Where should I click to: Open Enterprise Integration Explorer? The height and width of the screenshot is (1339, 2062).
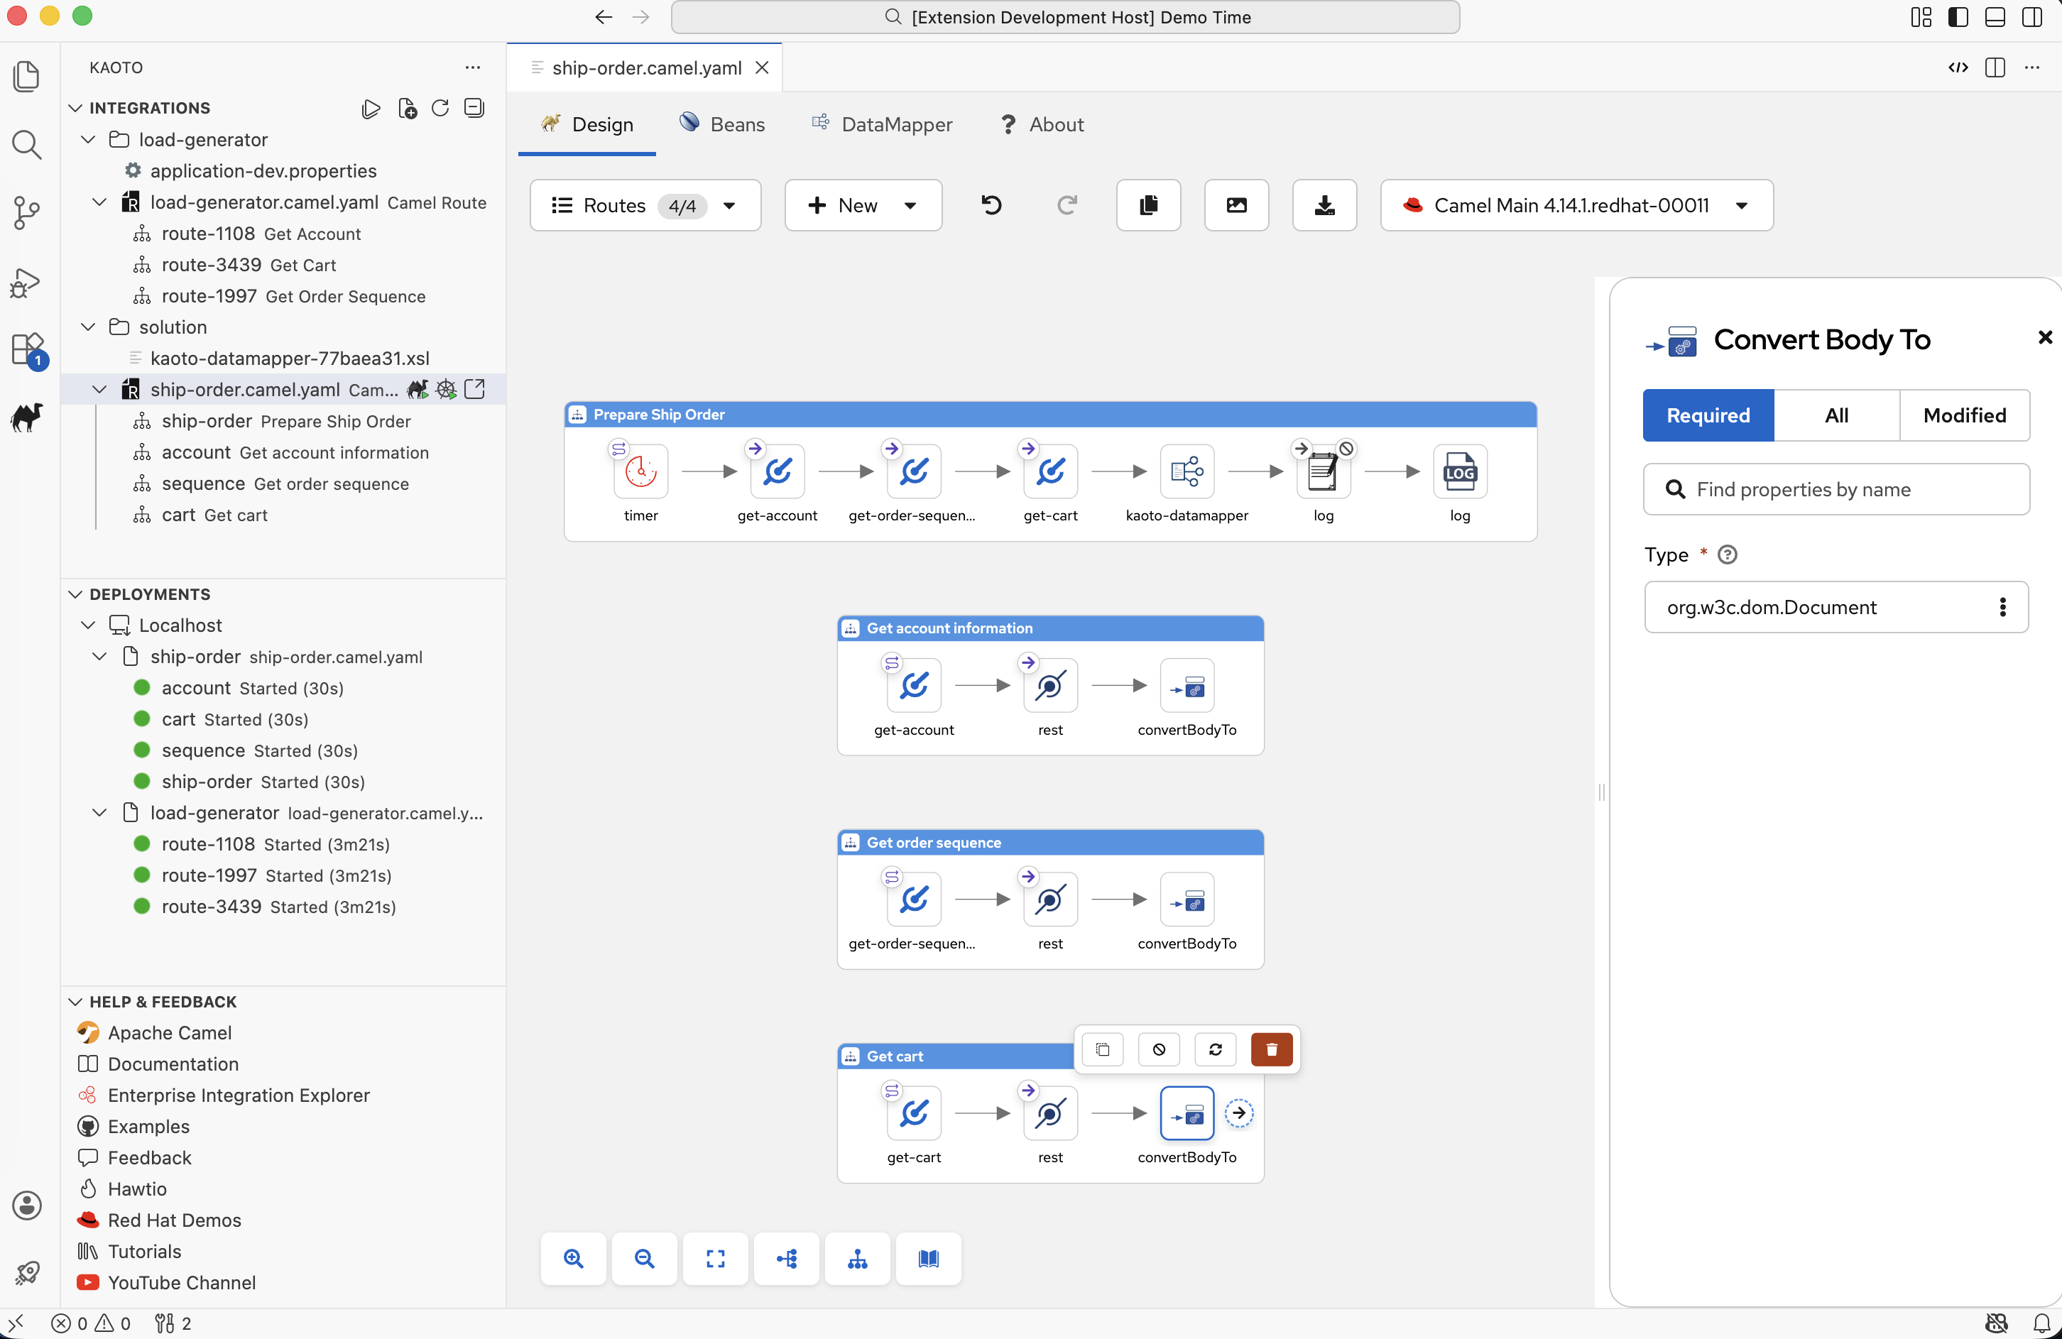point(239,1095)
